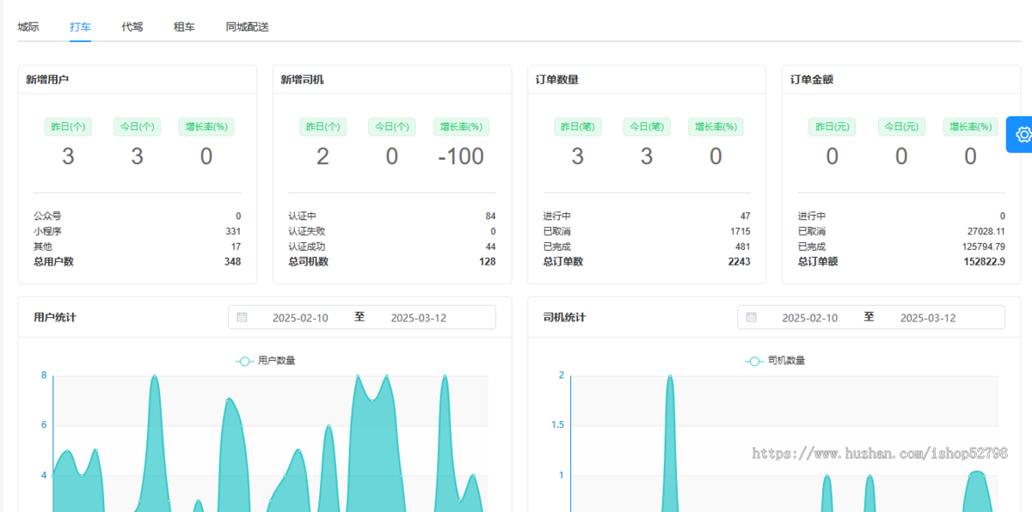Select the 认证成功 row label
Screen dimensions: 1032x512
click(307, 247)
